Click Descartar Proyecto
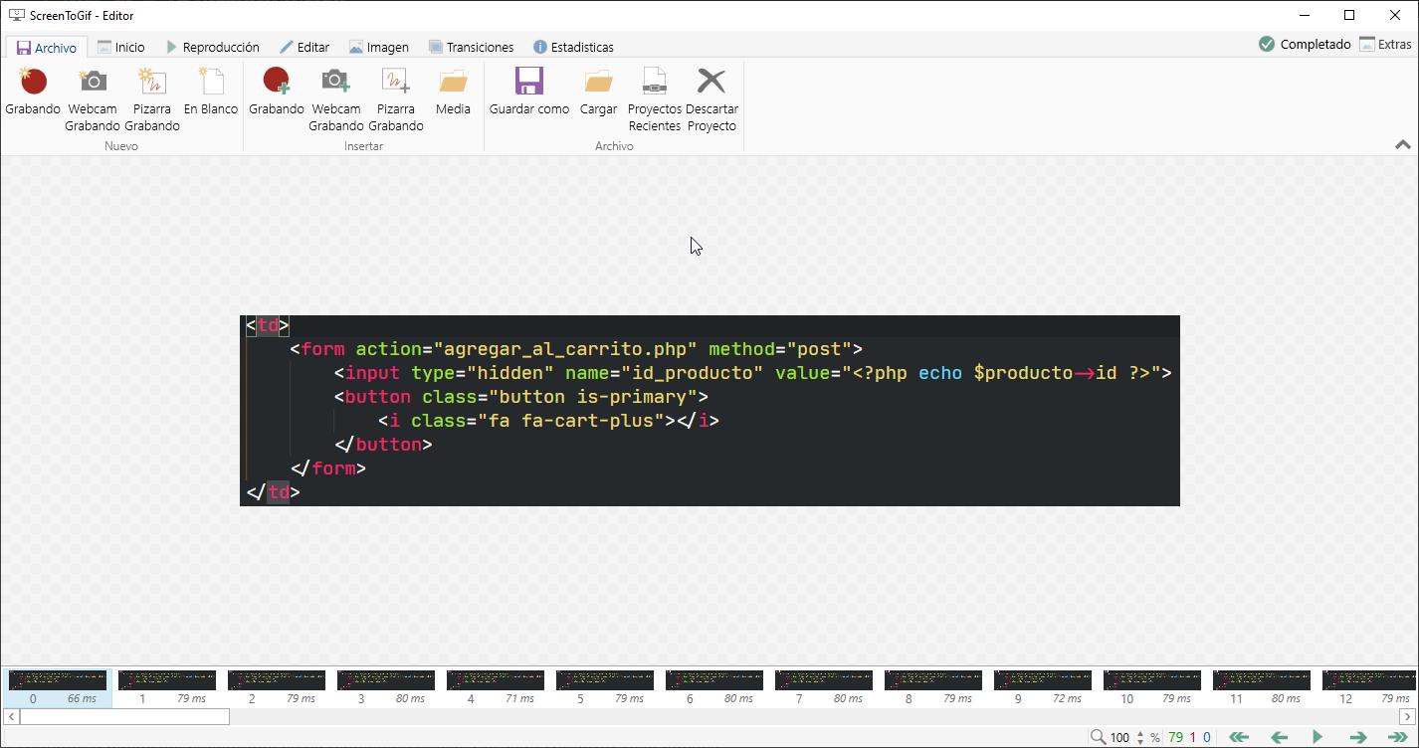The image size is (1419, 748). click(711, 99)
